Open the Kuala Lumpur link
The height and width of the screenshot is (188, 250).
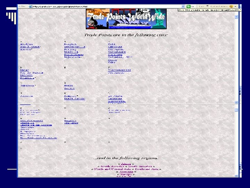tap(75, 99)
